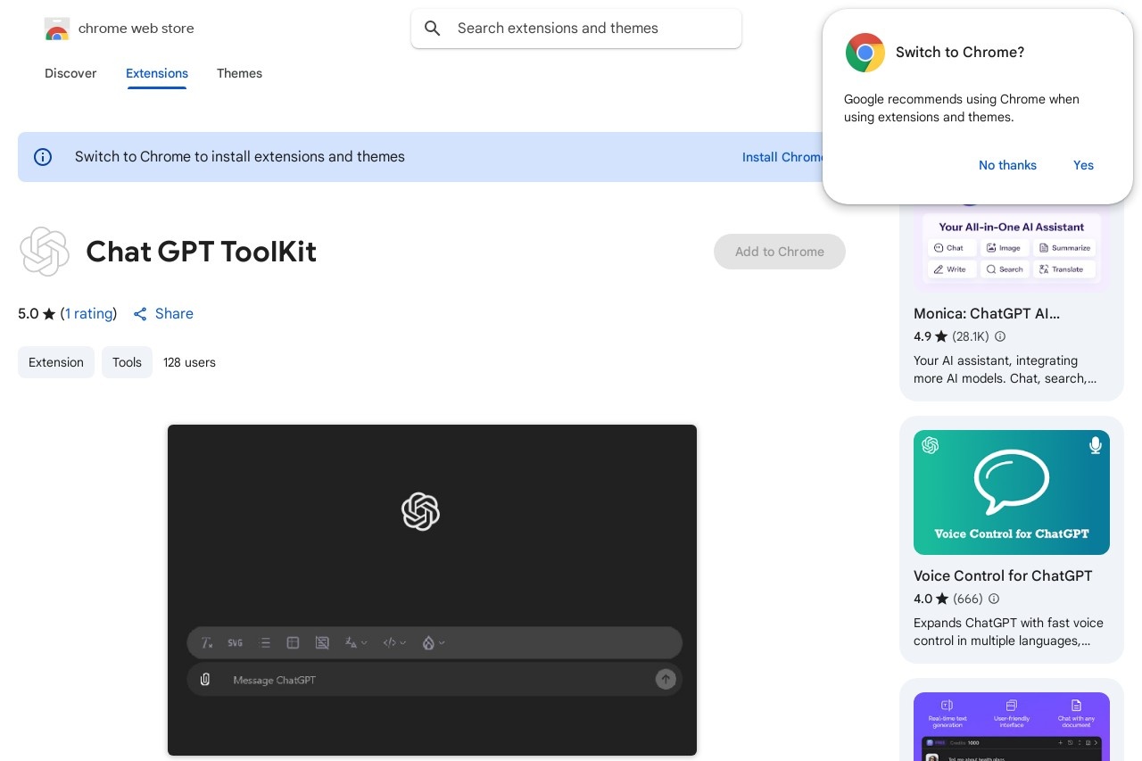This screenshot has height=761, width=1142.
Task: Click the Share icon
Action: 140,314
